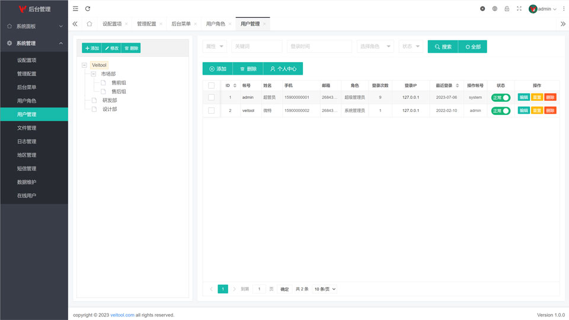Open 日志管理 in the sidebar menu

tap(27, 142)
